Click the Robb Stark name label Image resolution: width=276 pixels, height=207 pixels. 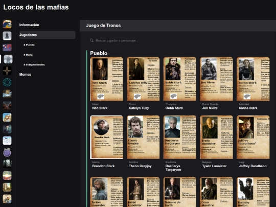click(174, 108)
